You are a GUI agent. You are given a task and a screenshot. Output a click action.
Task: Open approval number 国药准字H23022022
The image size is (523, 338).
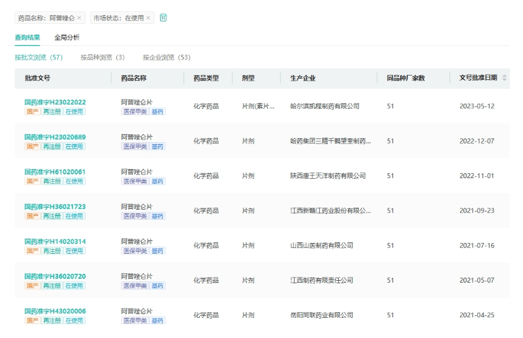55,102
